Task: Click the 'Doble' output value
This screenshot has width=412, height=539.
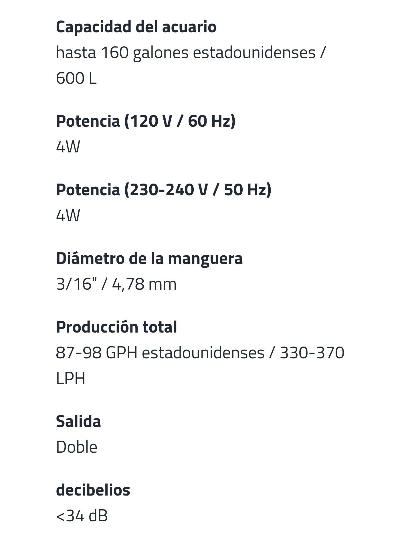Action: (x=77, y=447)
